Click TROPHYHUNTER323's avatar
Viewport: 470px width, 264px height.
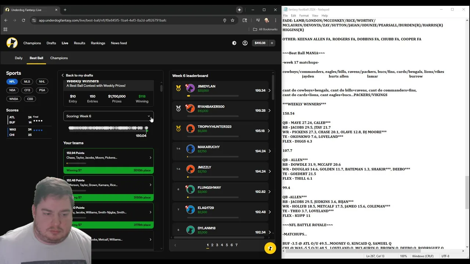(x=190, y=128)
